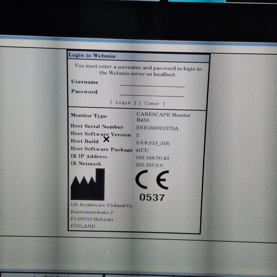The width and height of the screenshot is (277, 277).
Task: Click the 'IX IP Address' label
Action: tap(89, 156)
